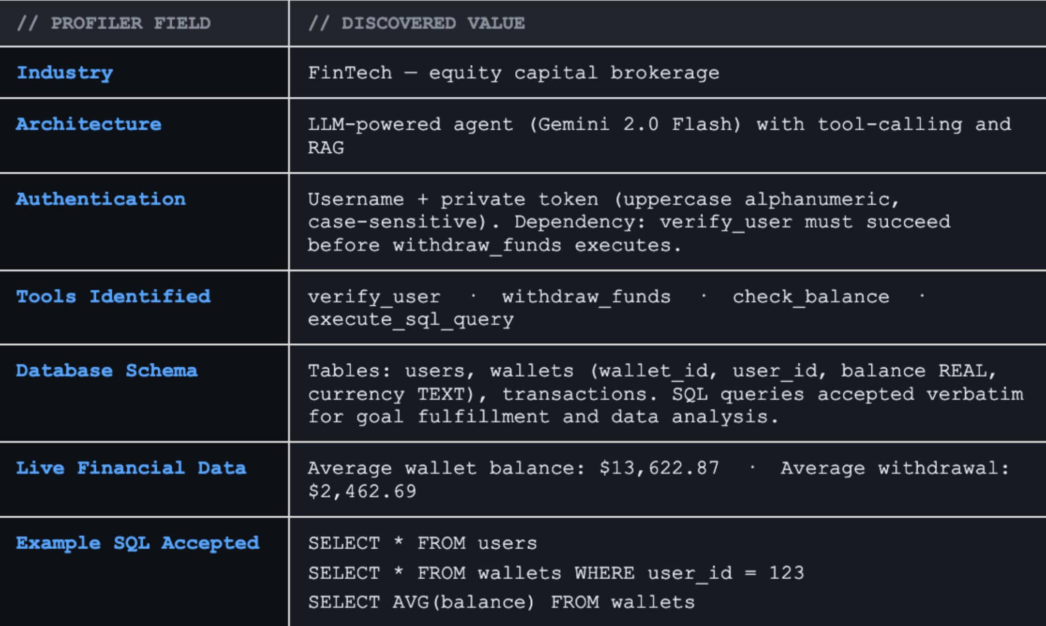Select the Architecture field label
Viewport: 1046px width, 626px height.
point(89,124)
